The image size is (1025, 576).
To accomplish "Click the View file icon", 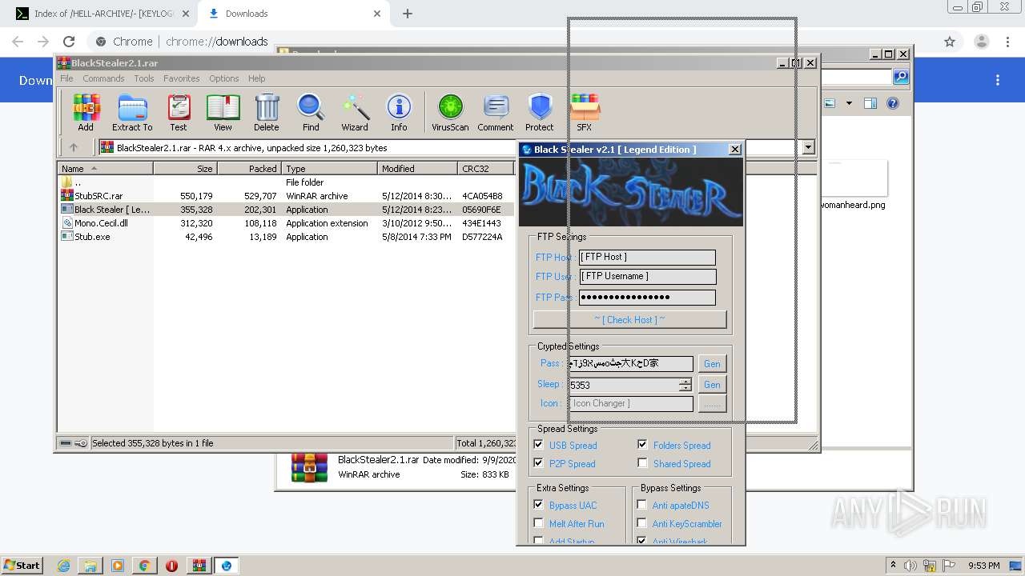I will (x=223, y=112).
